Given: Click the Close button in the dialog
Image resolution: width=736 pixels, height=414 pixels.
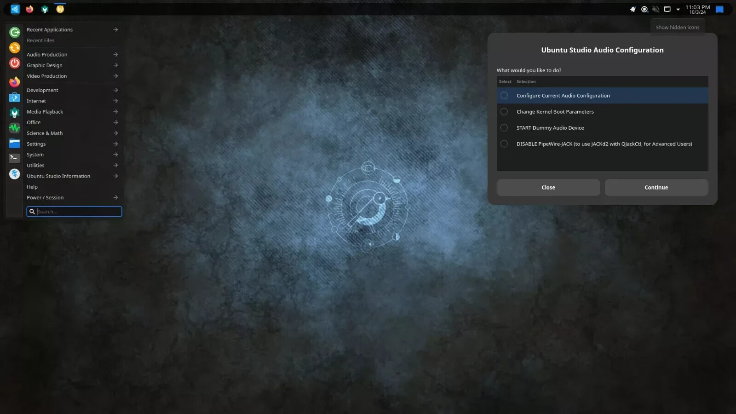Looking at the screenshot, I should pyautogui.click(x=548, y=188).
